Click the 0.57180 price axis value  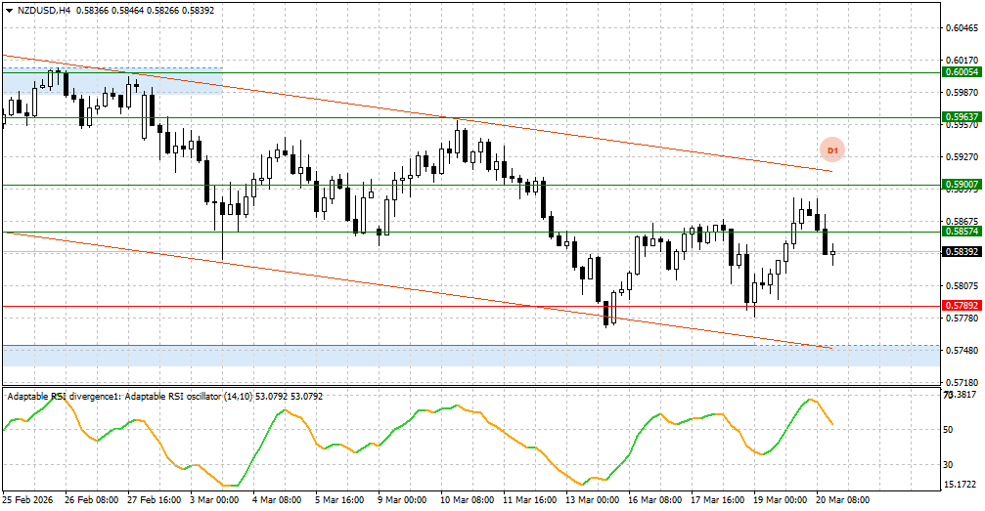(962, 382)
